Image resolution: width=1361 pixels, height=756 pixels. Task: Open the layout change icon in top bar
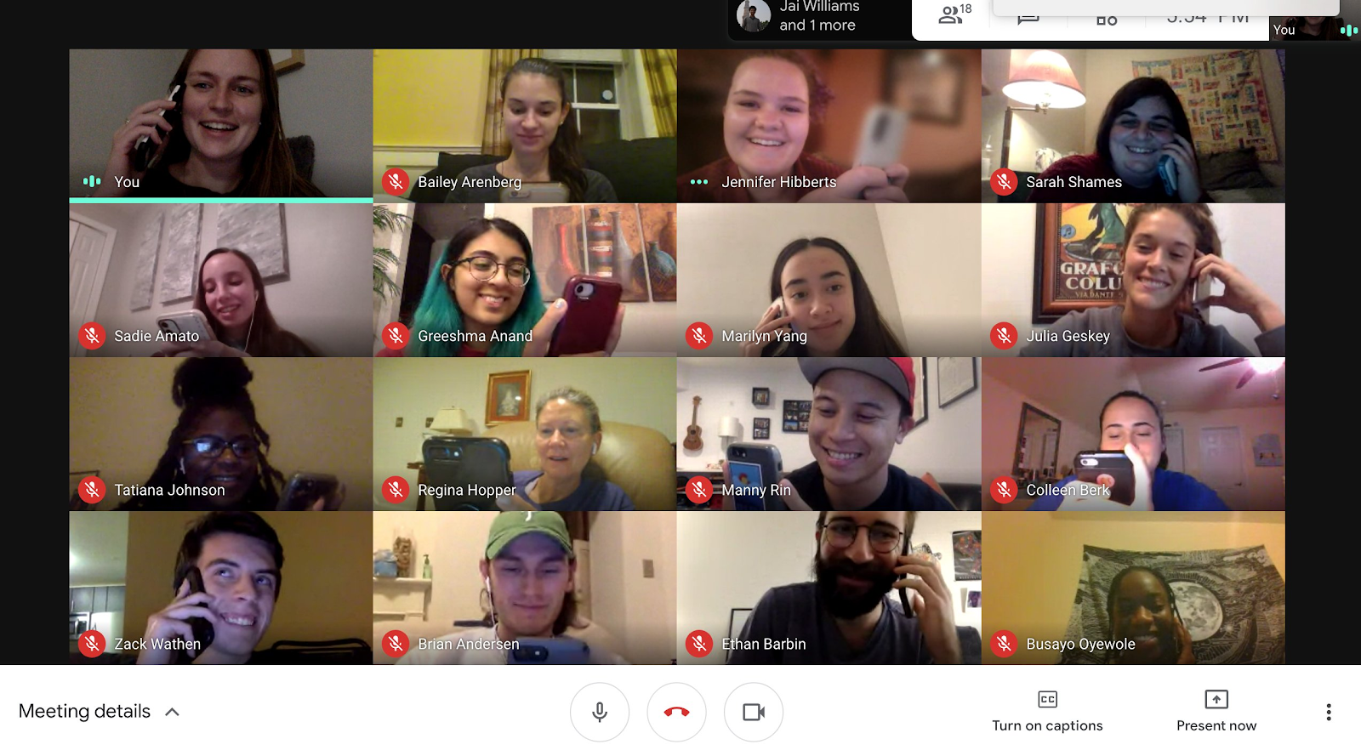(x=1107, y=19)
